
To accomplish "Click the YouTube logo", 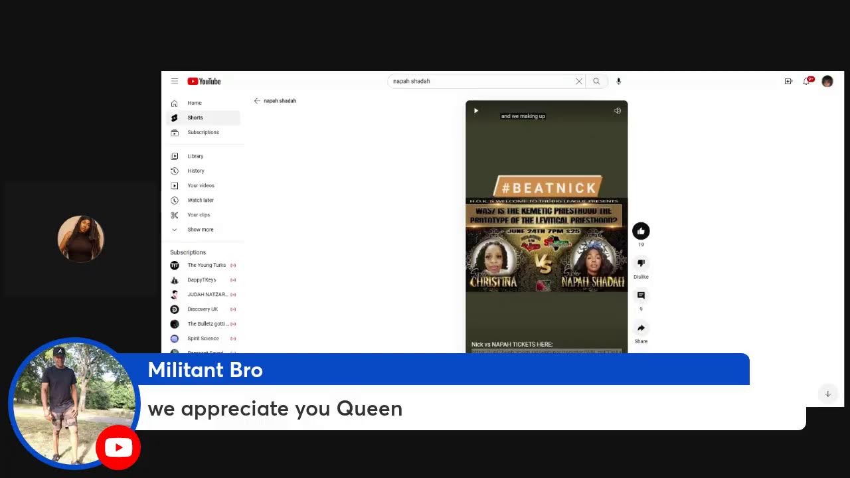I will tap(204, 81).
